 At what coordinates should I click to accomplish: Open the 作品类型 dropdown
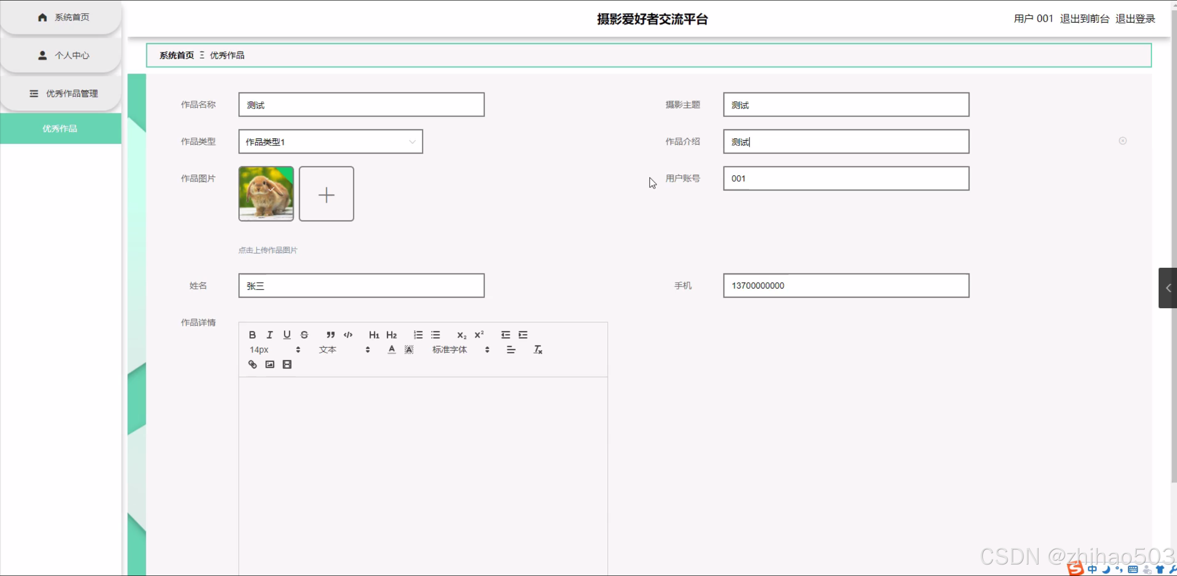[330, 142]
